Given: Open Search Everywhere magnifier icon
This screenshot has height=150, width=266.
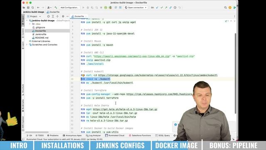Looking at the screenshot, I should [225, 7].
